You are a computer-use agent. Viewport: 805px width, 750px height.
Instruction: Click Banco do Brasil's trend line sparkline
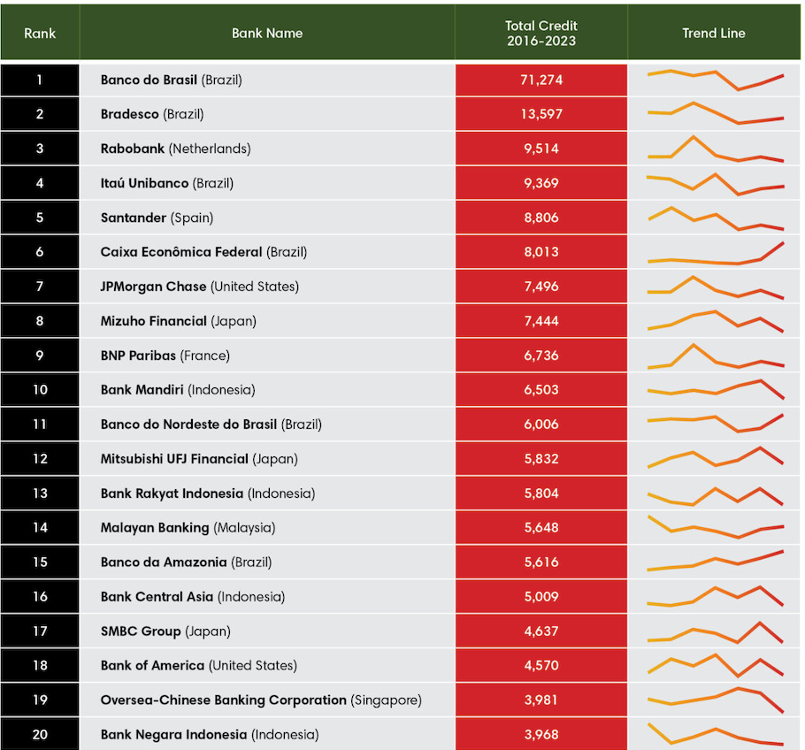(x=715, y=80)
